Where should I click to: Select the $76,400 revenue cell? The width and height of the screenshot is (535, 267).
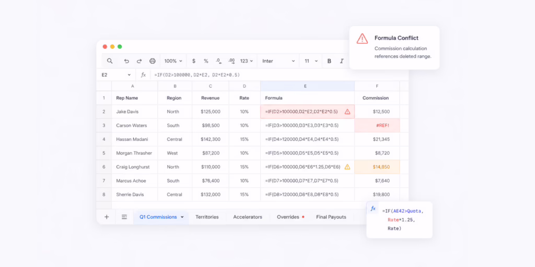[211, 181]
